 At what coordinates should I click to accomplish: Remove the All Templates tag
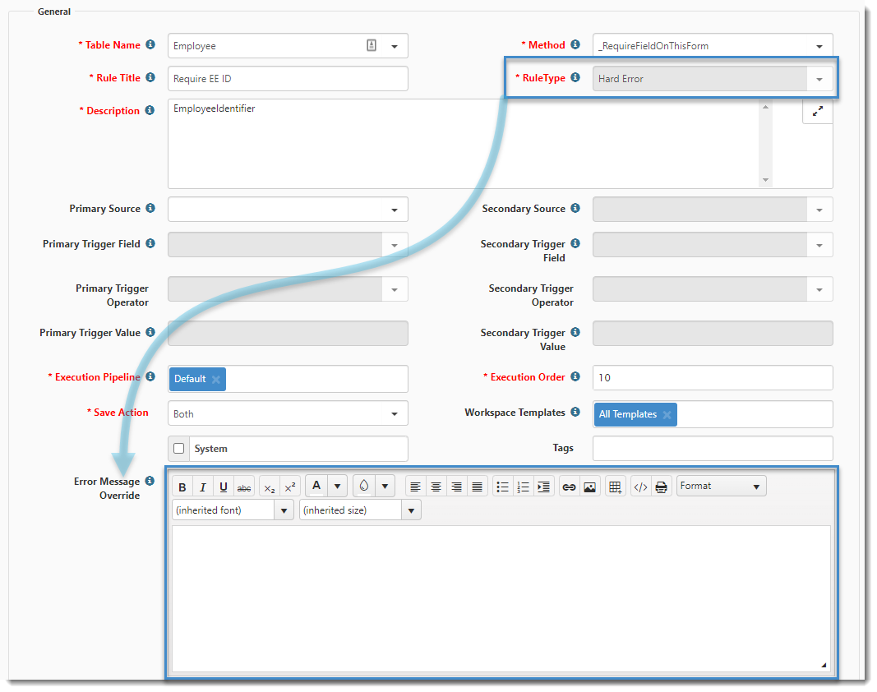click(667, 414)
